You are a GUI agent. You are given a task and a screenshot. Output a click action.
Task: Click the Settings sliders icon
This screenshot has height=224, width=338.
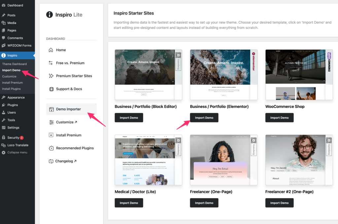(3, 127)
